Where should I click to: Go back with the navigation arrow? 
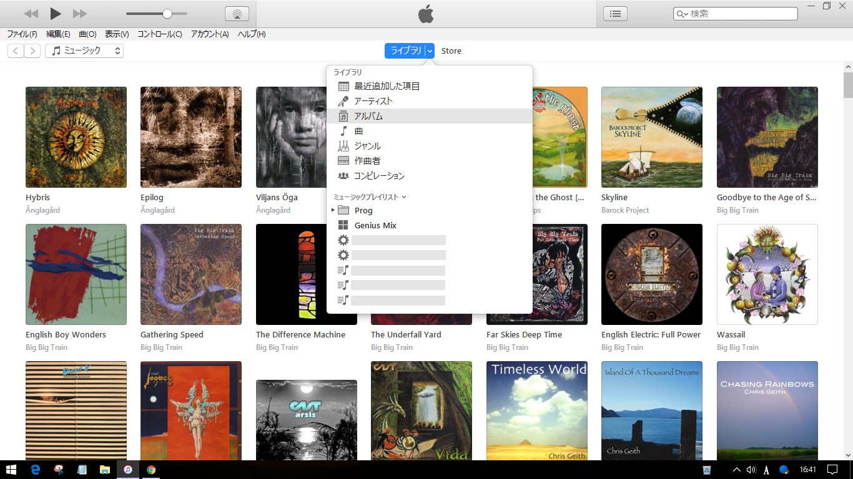point(16,51)
